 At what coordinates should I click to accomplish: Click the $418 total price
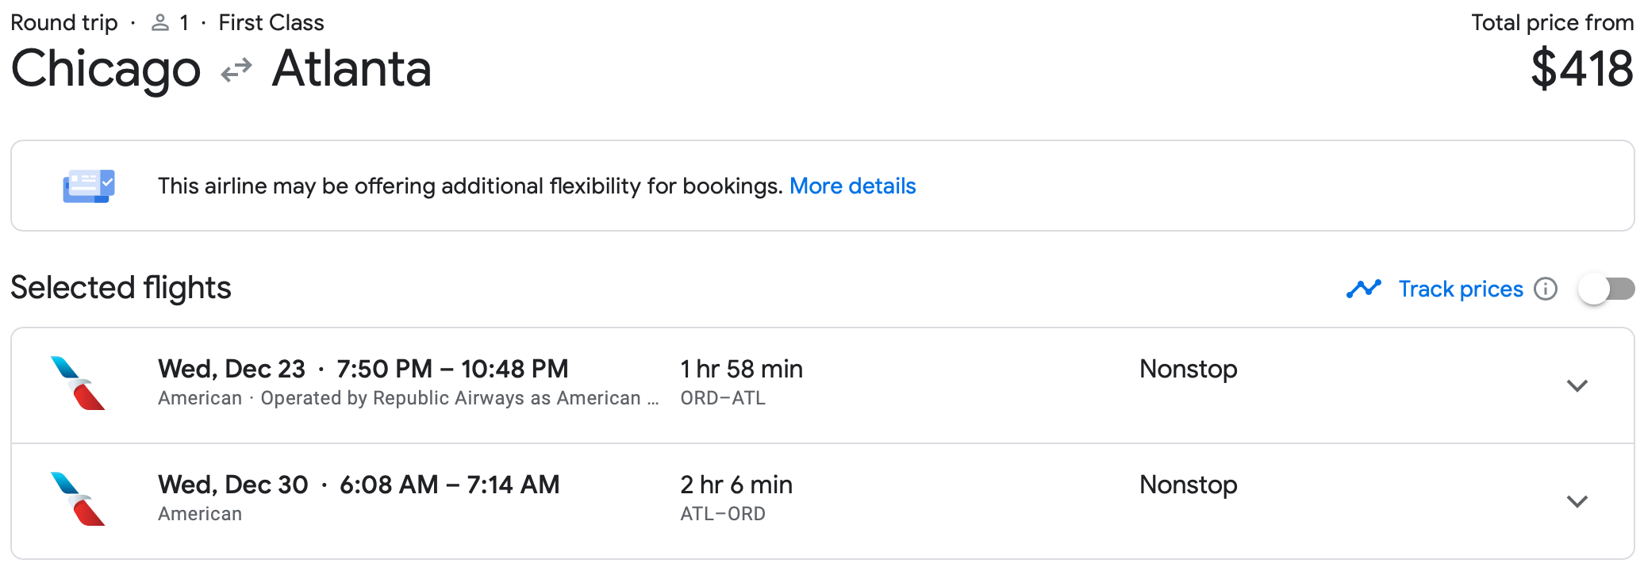(1582, 70)
